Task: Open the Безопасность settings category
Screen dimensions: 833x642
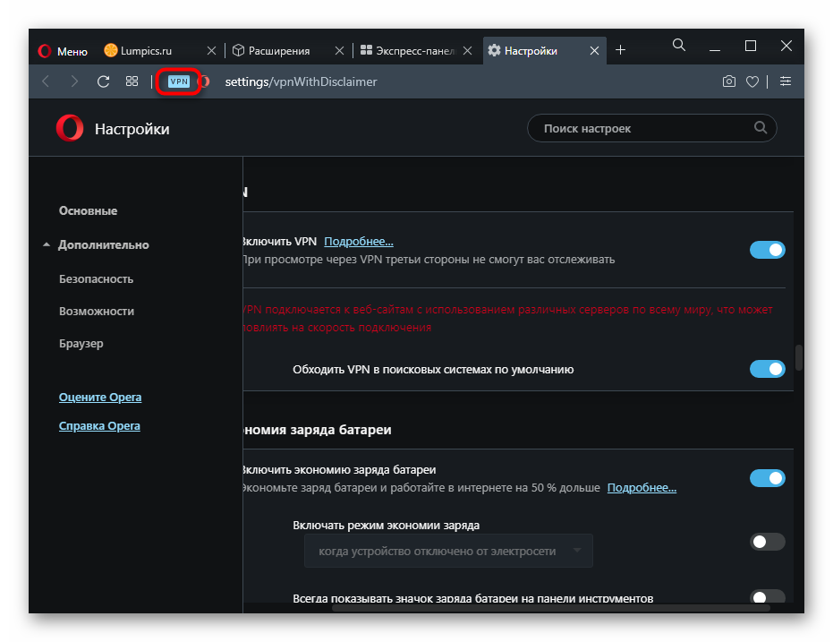Action: (x=96, y=279)
